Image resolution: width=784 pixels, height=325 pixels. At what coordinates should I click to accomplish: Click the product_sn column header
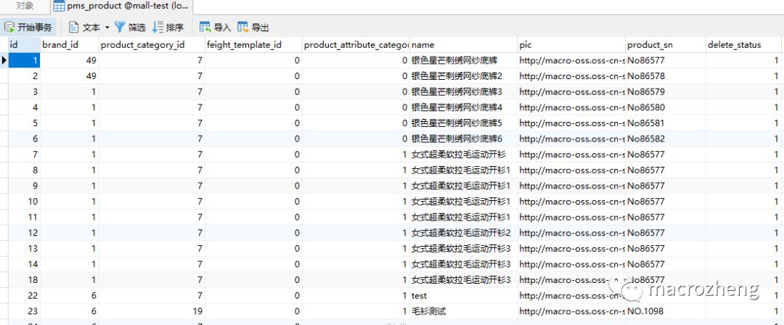[666, 44]
